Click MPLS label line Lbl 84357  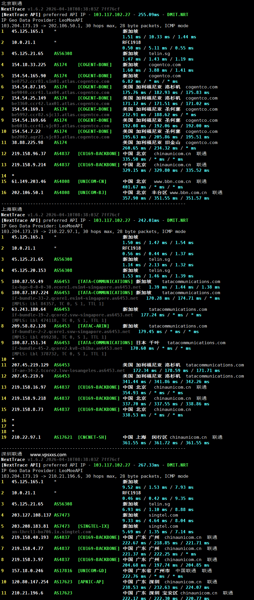[58, 304]
